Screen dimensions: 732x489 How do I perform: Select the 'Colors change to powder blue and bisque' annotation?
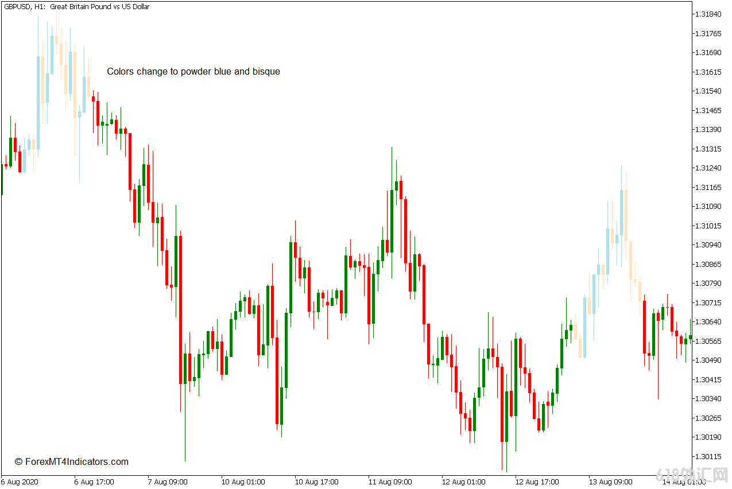(193, 72)
